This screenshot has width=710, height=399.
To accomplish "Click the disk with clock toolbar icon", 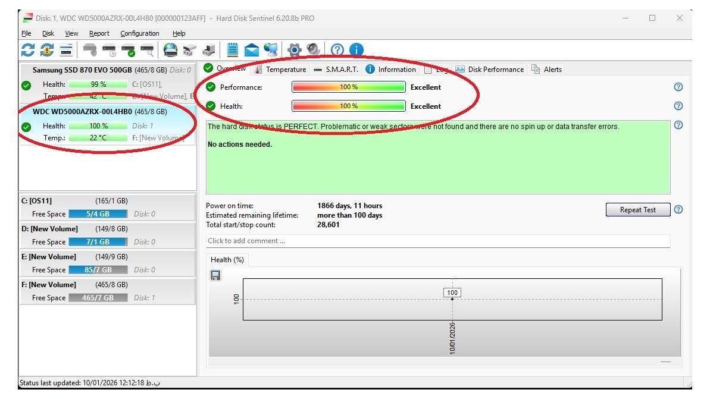I will point(109,50).
